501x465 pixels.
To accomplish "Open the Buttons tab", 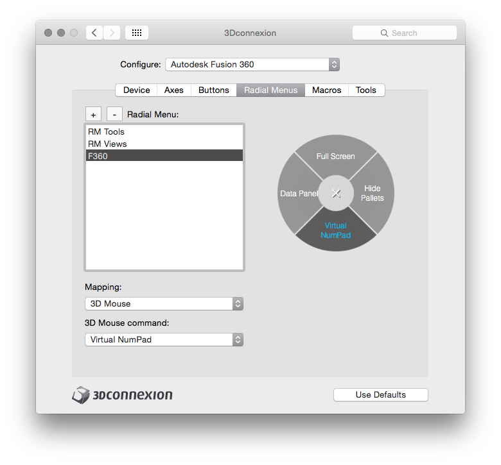I will tap(214, 90).
